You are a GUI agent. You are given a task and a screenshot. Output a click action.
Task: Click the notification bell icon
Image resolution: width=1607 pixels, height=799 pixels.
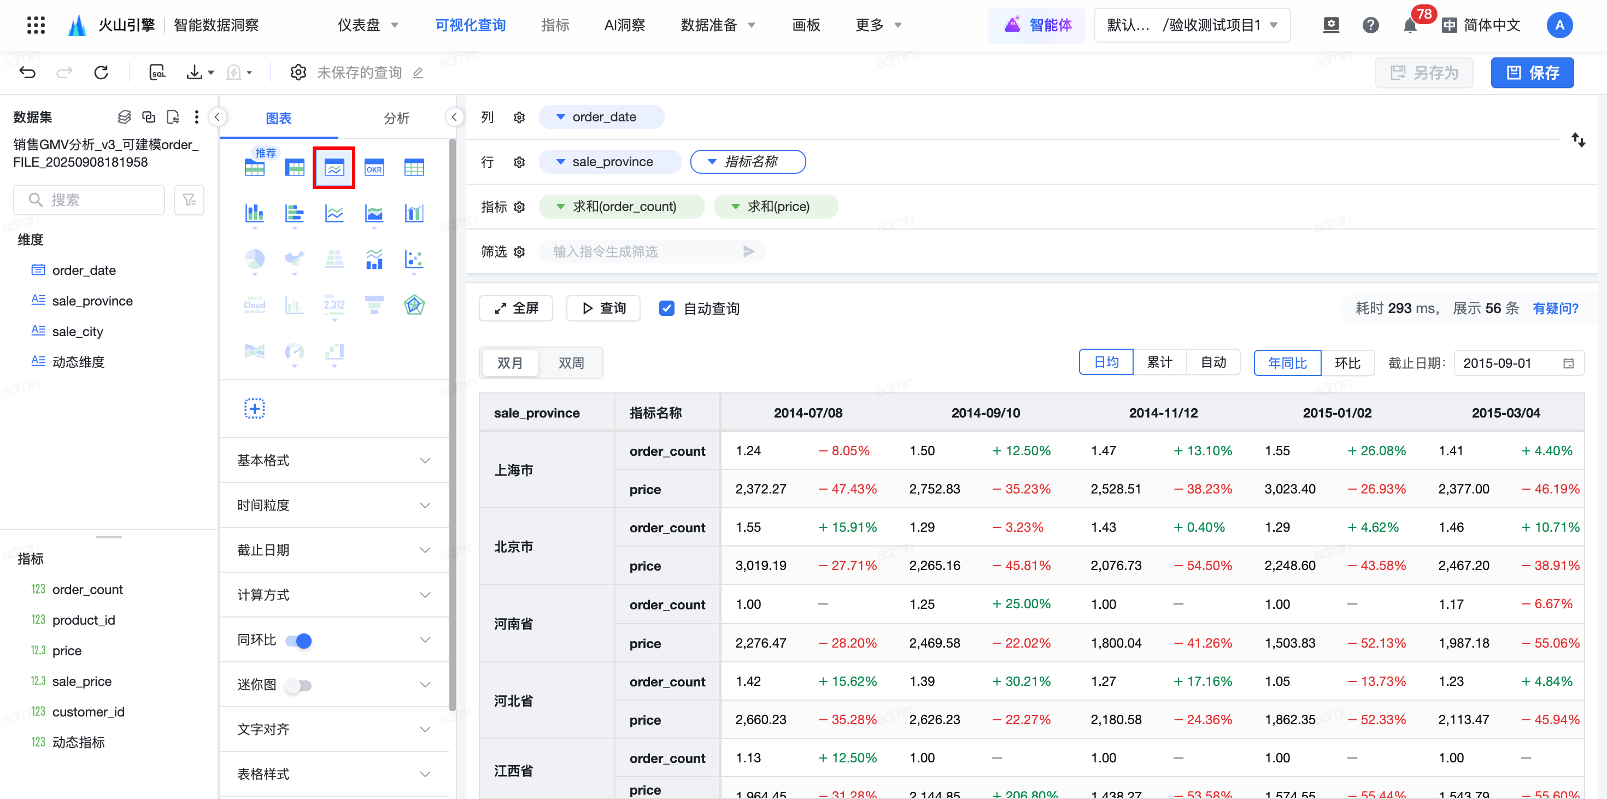1409,26
